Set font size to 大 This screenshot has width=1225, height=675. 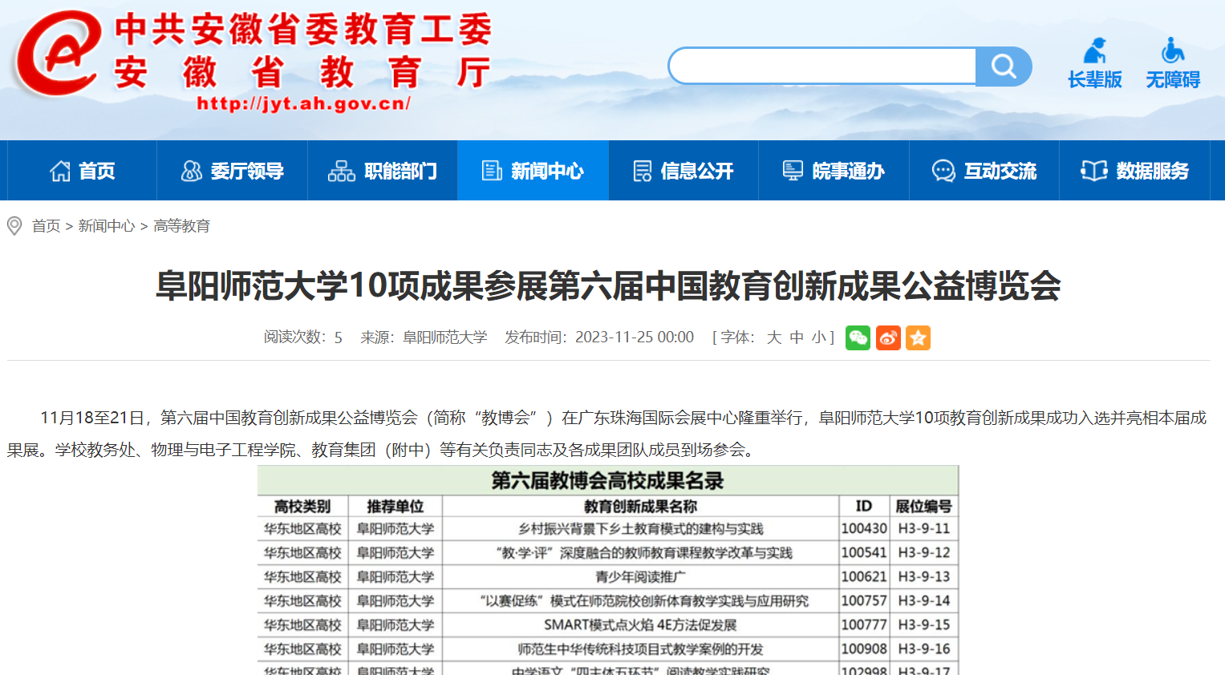pyautogui.click(x=774, y=337)
